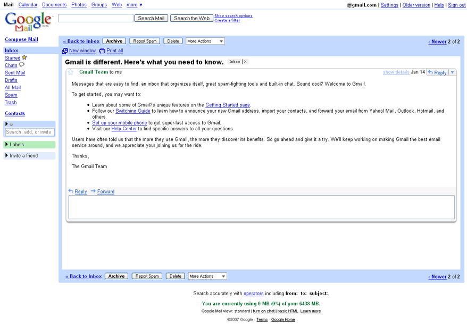Click Create a filter
Viewport: 467px width, 325px height.
[227, 20]
